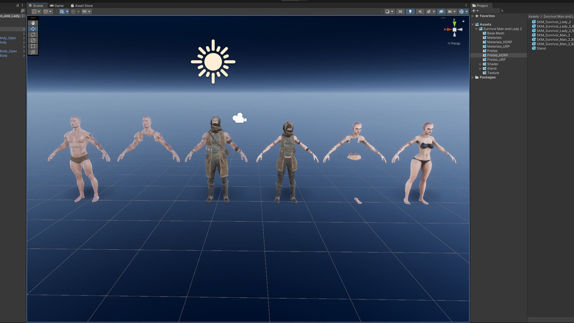Screen dimensions: 574x323
Task: Expand the Favorites section
Action: (x=473, y=16)
